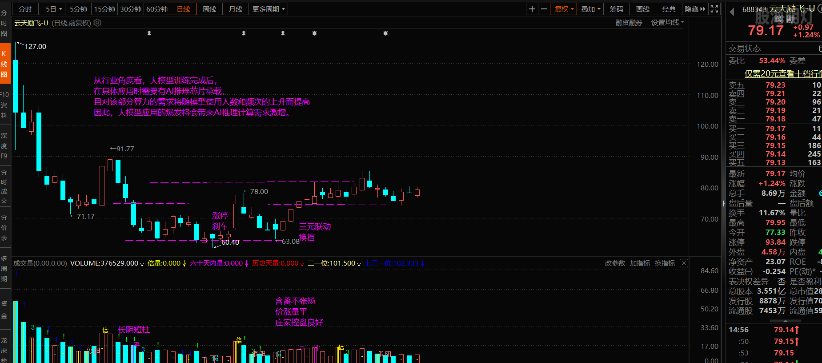This screenshot has height=363, width=822.
Task: Switch to the 周线 weekly tab
Action: point(209,9)
